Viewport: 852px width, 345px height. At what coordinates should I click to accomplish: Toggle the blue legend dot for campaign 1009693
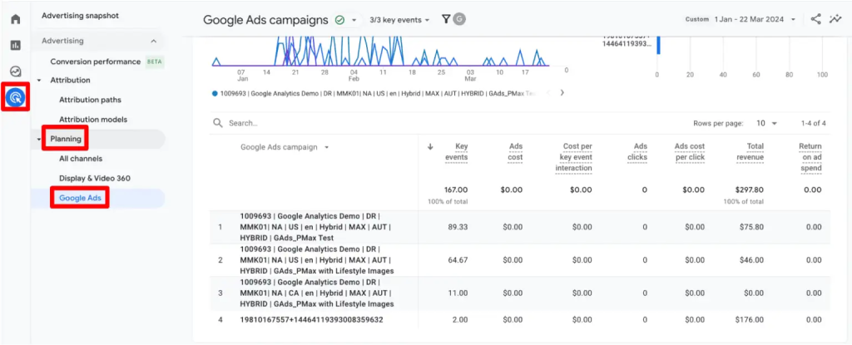point(215,93)
